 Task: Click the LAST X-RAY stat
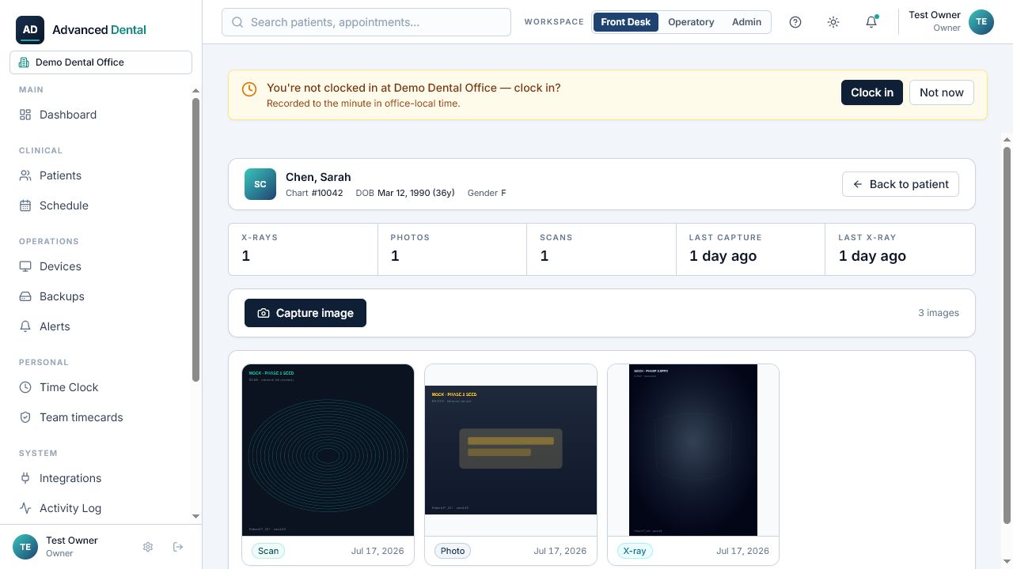click(900, 249)
